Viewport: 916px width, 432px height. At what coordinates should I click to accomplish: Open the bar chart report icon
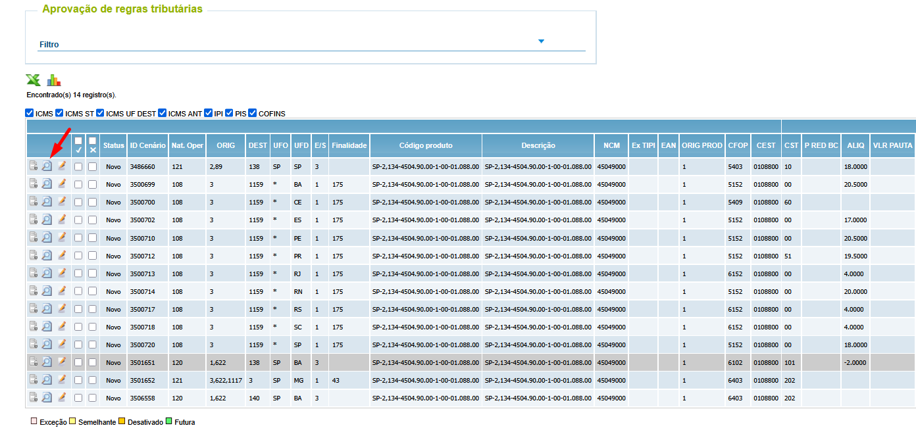(54, 80)
